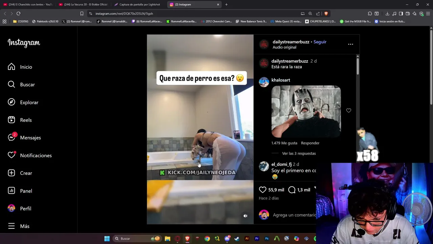
Task: Go back to the previous page
Action: click(5, 14)
